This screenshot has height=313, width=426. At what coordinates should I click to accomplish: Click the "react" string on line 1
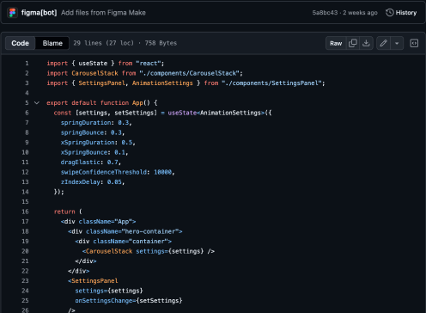[x=149, y=64]
